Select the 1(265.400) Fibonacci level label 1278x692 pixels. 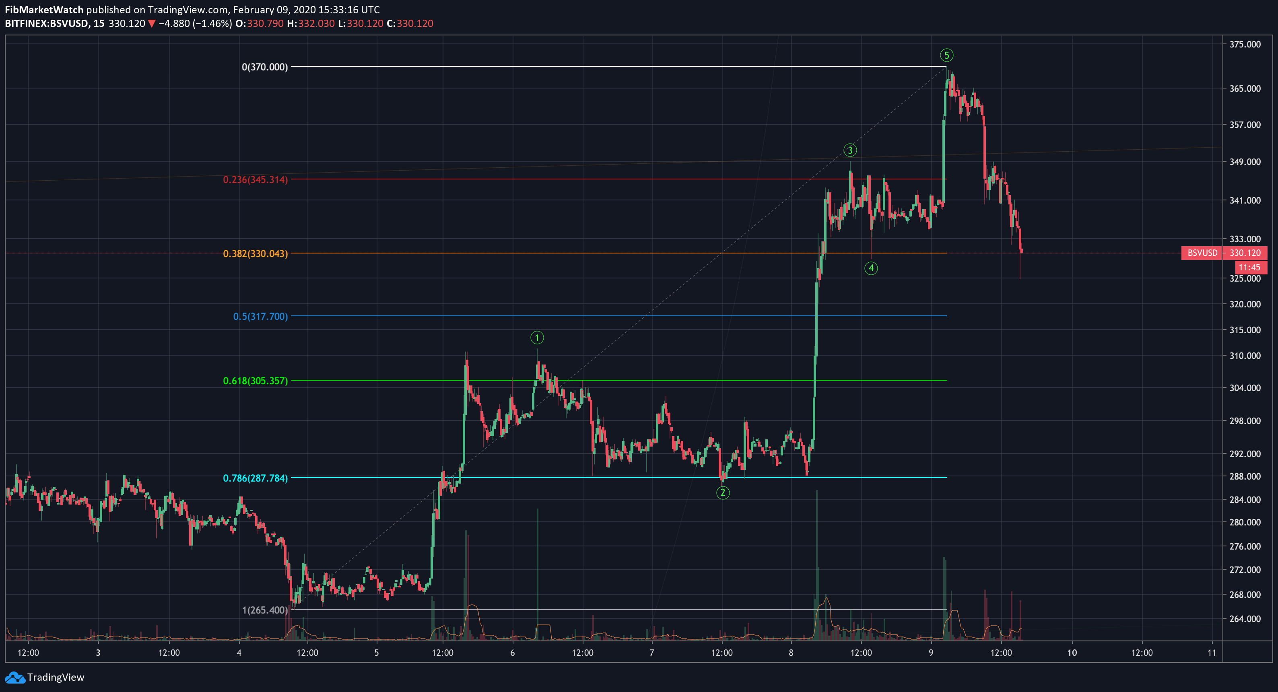[x=264, y=610]
